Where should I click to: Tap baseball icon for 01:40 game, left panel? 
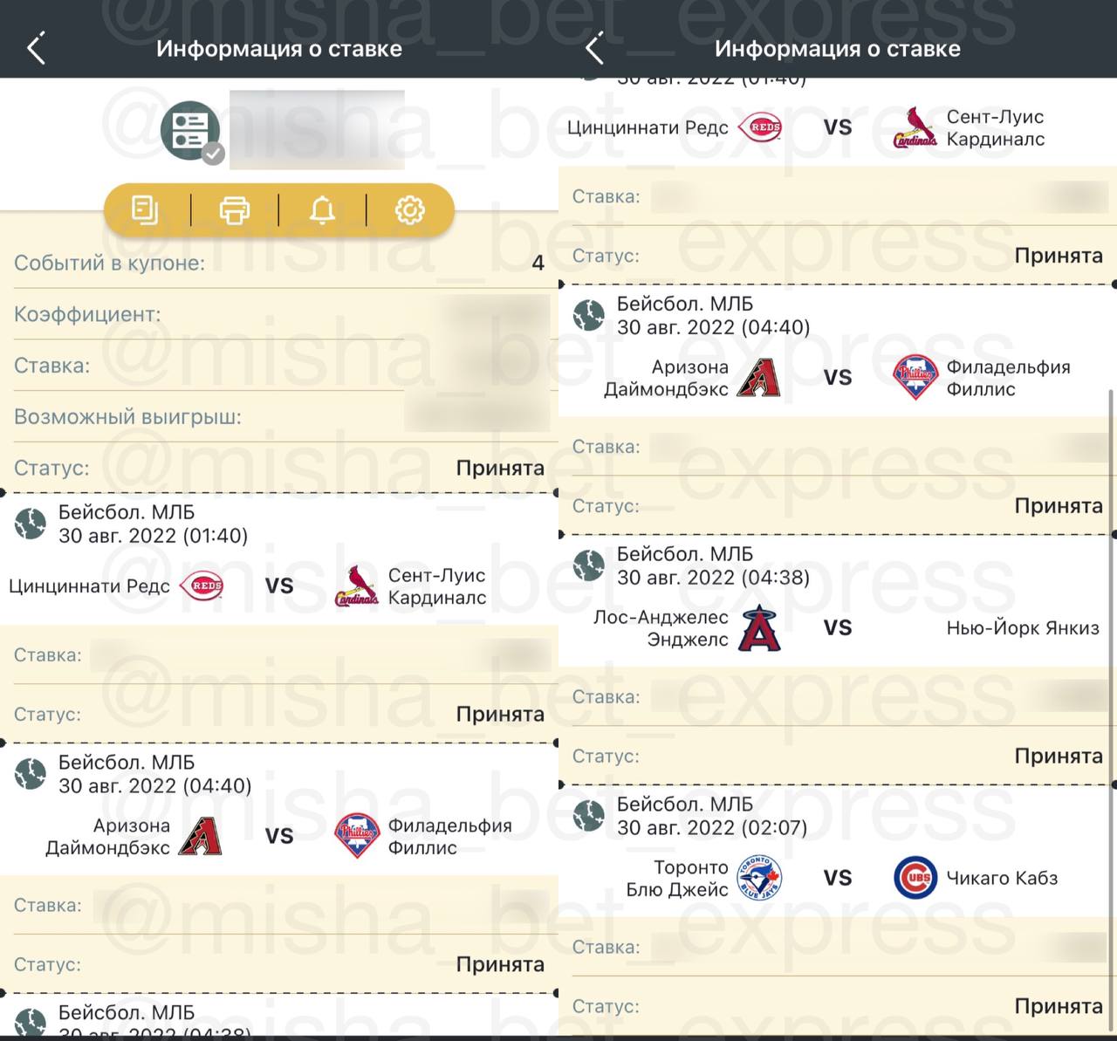pyautogui.click(x=31, y=524)
